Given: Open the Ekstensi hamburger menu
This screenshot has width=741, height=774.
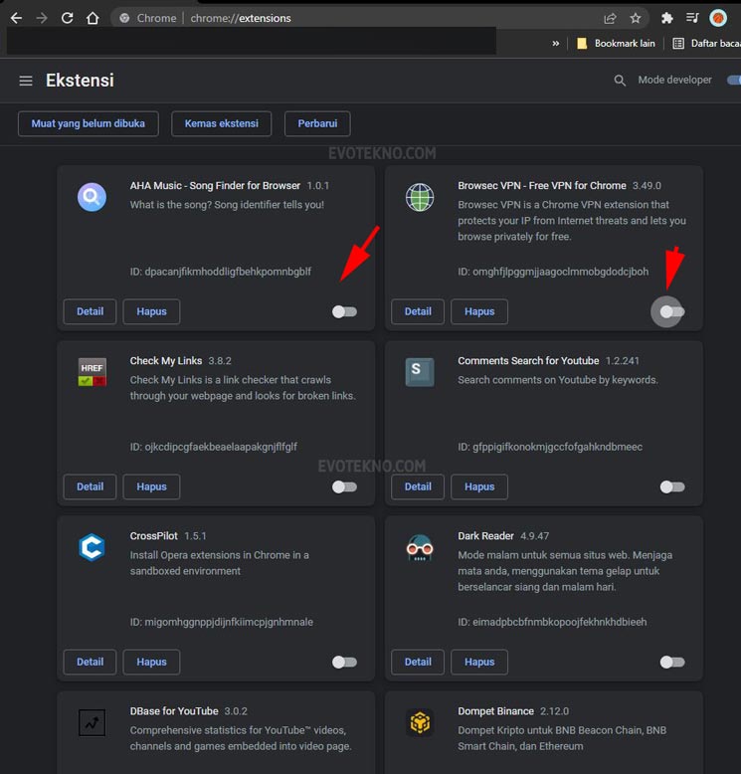Looking at the screenshot, I should tap(26, 81).
